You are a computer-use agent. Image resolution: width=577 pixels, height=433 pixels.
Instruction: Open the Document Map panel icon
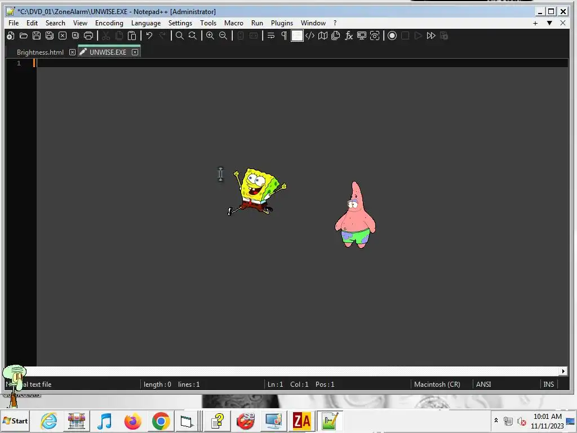tap(323, 36)
